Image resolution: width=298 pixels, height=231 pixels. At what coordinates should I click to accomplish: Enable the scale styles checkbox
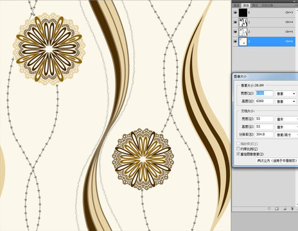[x=238, y=144]
